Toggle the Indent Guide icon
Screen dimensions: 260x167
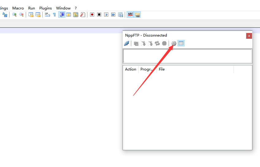(62, 15)
